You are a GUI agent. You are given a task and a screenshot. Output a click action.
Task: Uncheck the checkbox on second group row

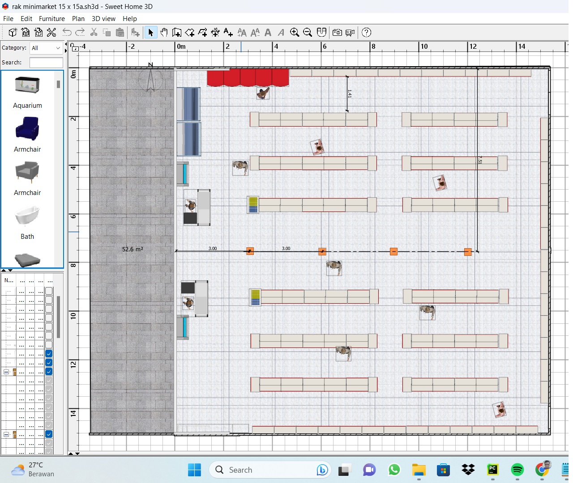[49, 434]
